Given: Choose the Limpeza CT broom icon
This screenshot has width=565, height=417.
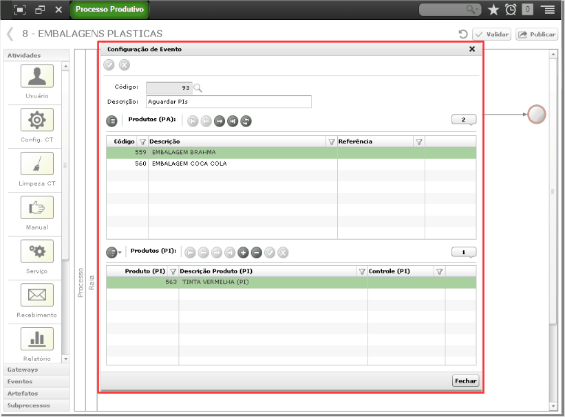Looking at the screenshot, I should point(37,164).
